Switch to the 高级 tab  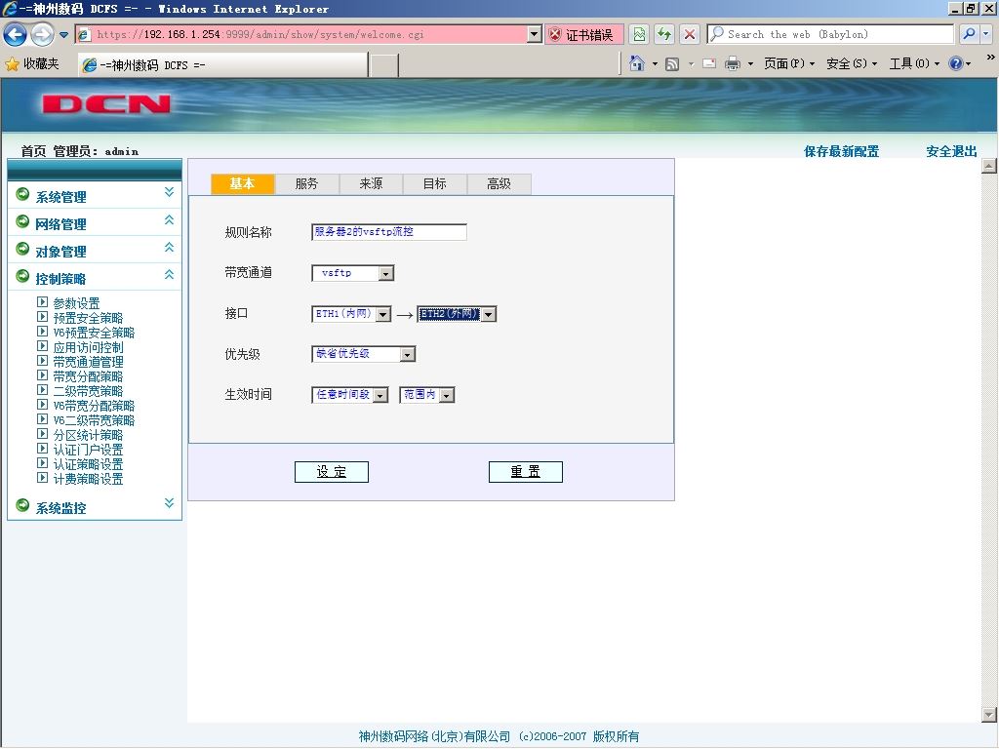(x=499, y=184)
